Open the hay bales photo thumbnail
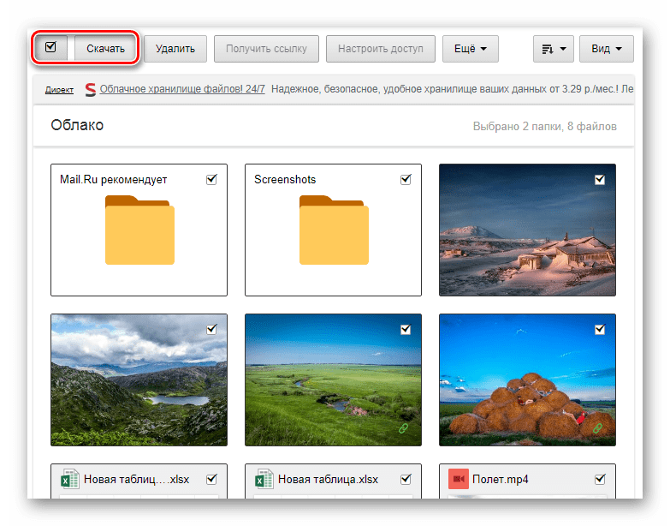The height and width of the screenshot is (526, 670). point(527,380)
